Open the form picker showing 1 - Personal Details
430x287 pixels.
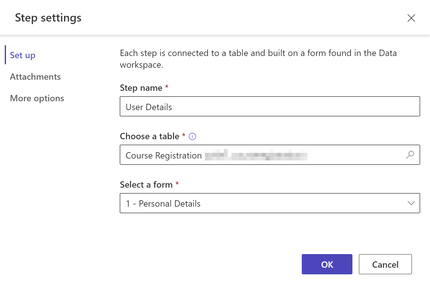point(269,203)
